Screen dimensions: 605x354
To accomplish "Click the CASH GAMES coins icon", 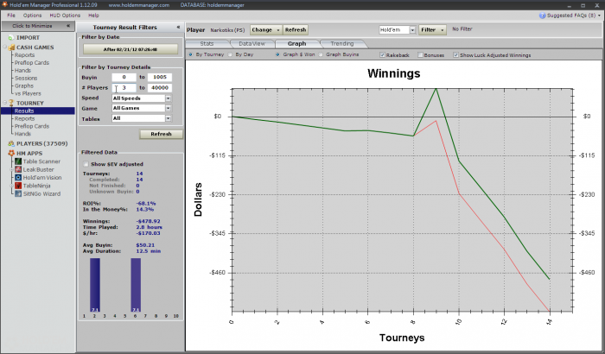I will (x=10, y=47).
